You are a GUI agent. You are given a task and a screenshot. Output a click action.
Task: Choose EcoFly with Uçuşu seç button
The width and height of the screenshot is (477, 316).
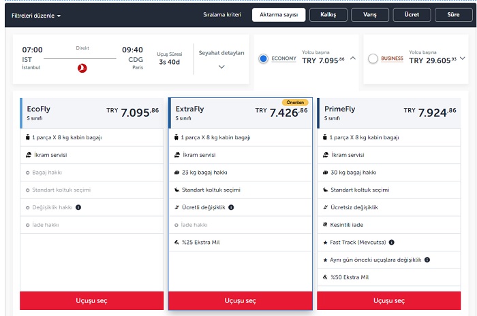coord(91,301)
